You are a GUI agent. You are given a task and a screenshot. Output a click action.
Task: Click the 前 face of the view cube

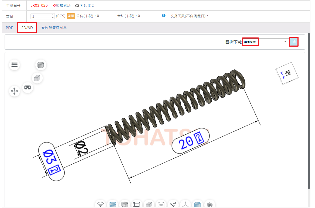[x=287, y=73]
